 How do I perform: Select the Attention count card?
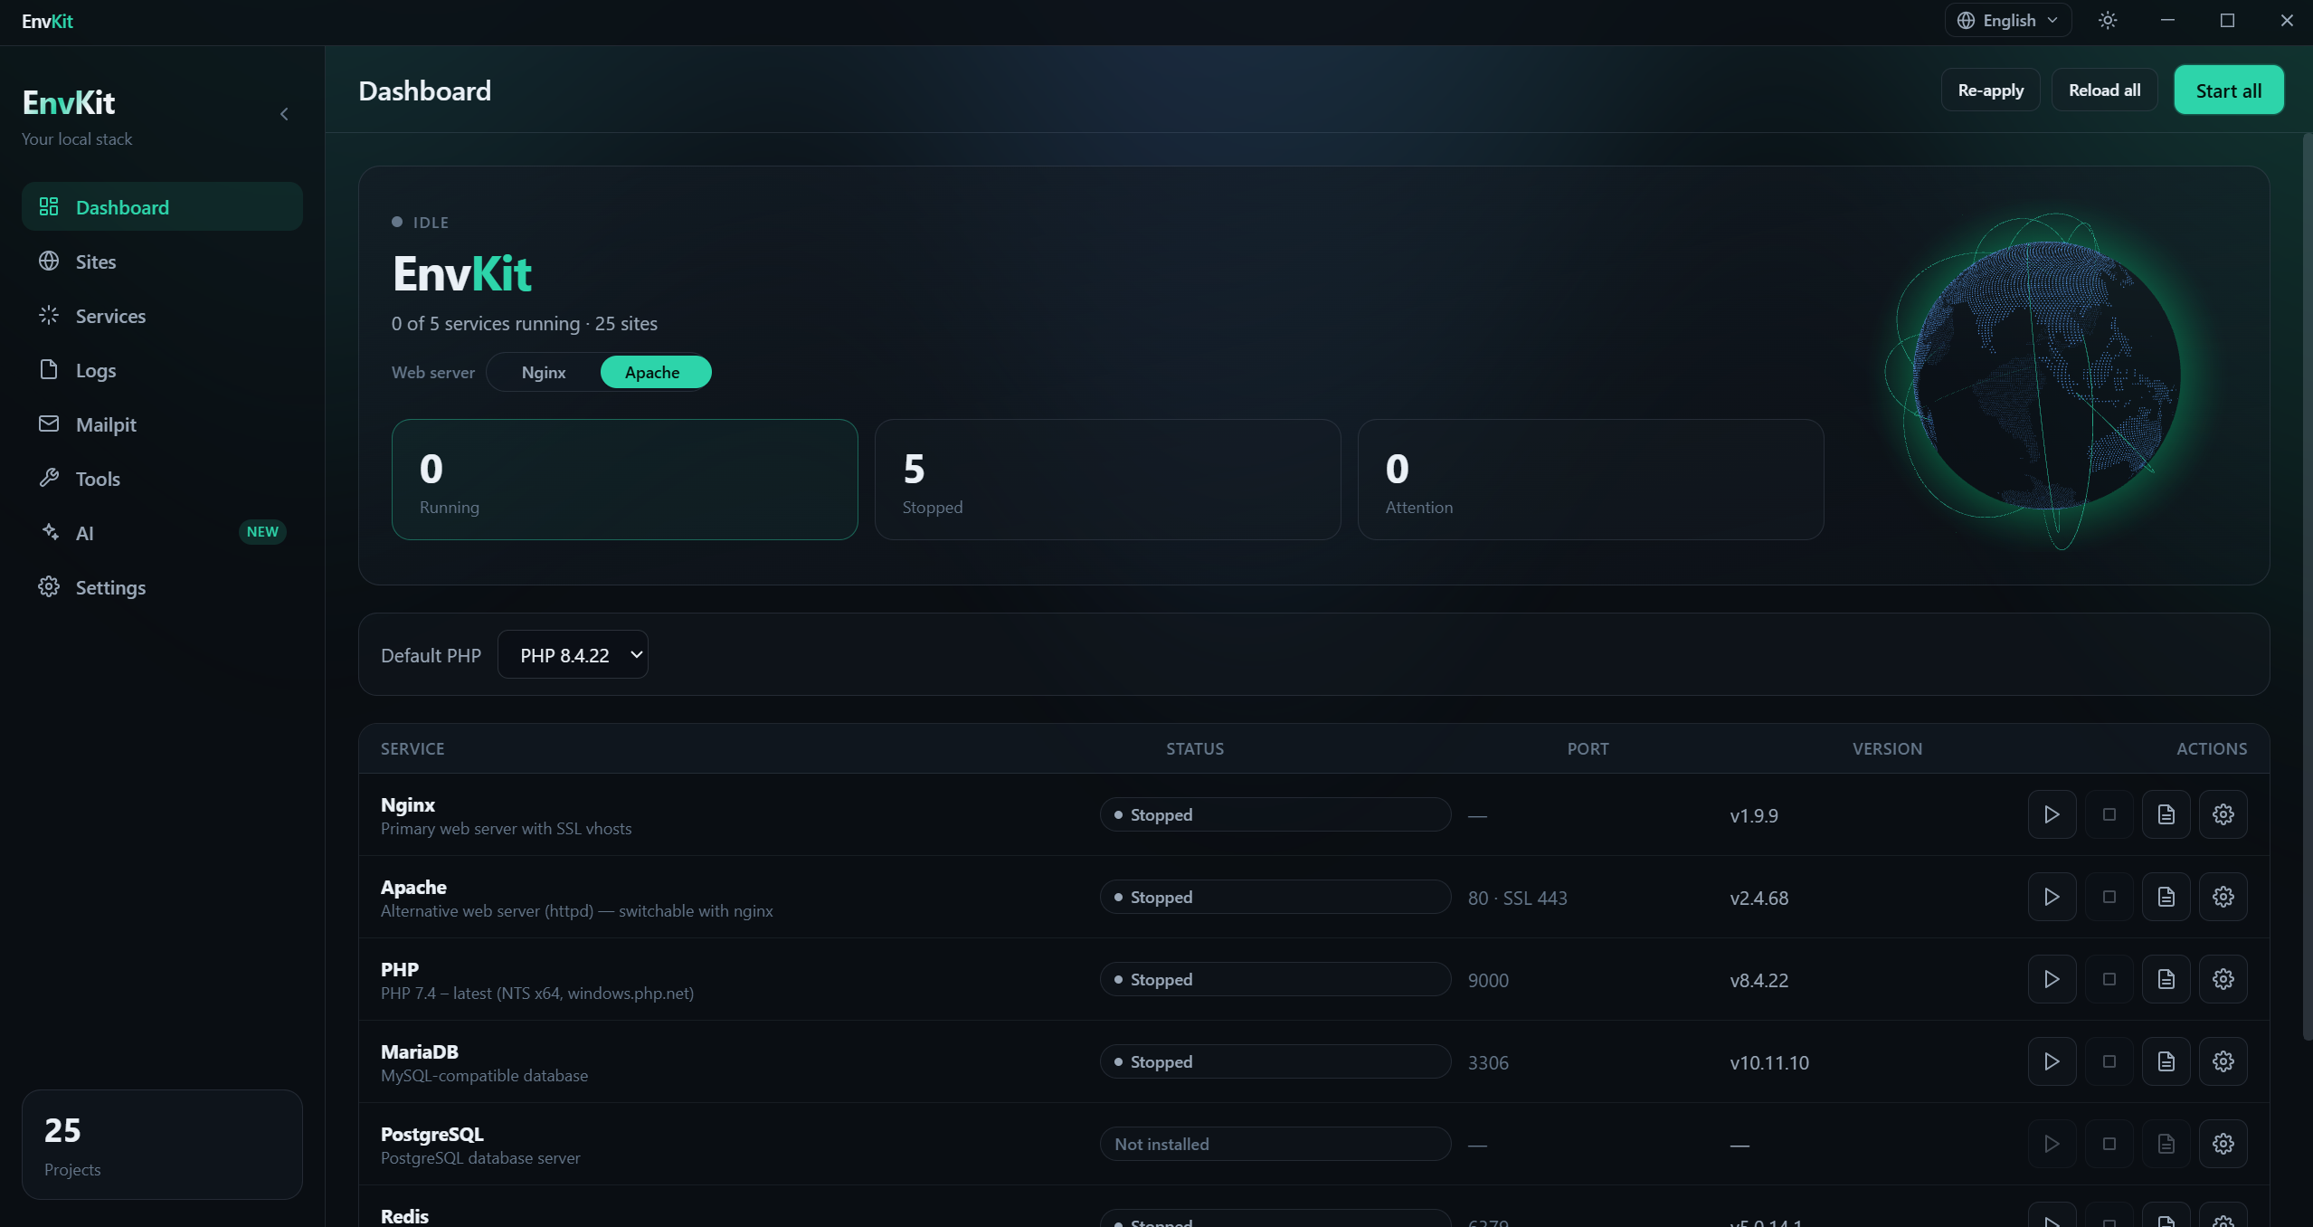coord(1590,480)
